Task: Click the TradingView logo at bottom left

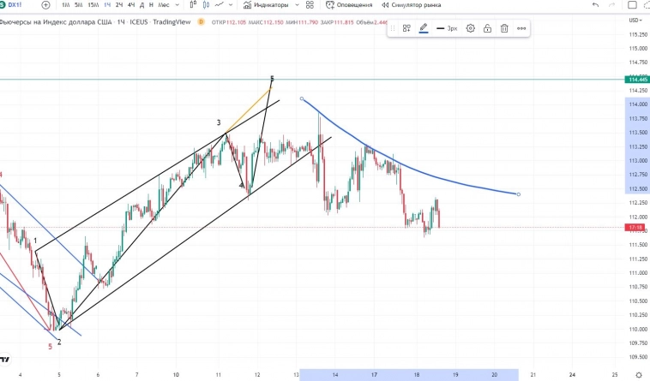Action: pos(4,359)
